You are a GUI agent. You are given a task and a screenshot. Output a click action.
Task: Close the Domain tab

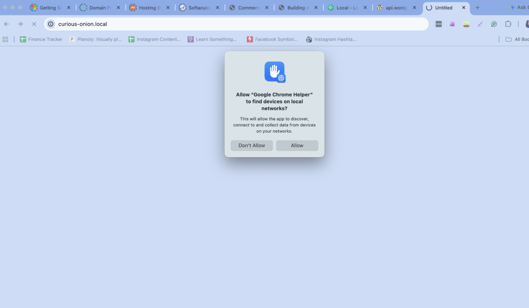[x=118, y=8]
